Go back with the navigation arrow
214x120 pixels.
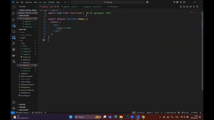[x=65, y=2]
